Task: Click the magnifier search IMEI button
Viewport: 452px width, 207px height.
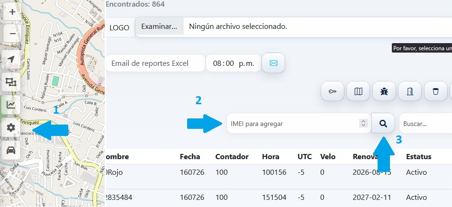Action: [383, 123]
